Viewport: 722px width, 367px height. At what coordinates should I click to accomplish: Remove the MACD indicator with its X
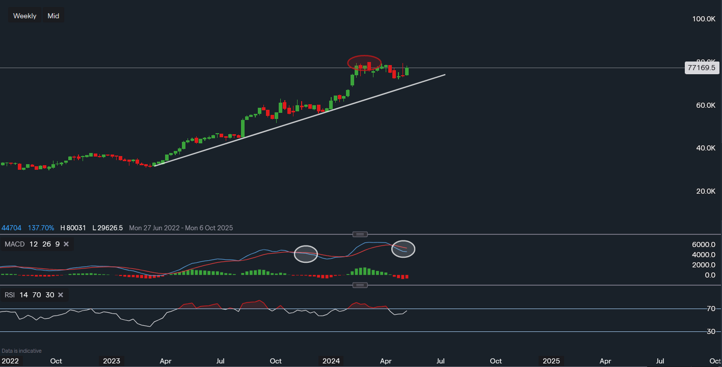[x=66, y=244]
